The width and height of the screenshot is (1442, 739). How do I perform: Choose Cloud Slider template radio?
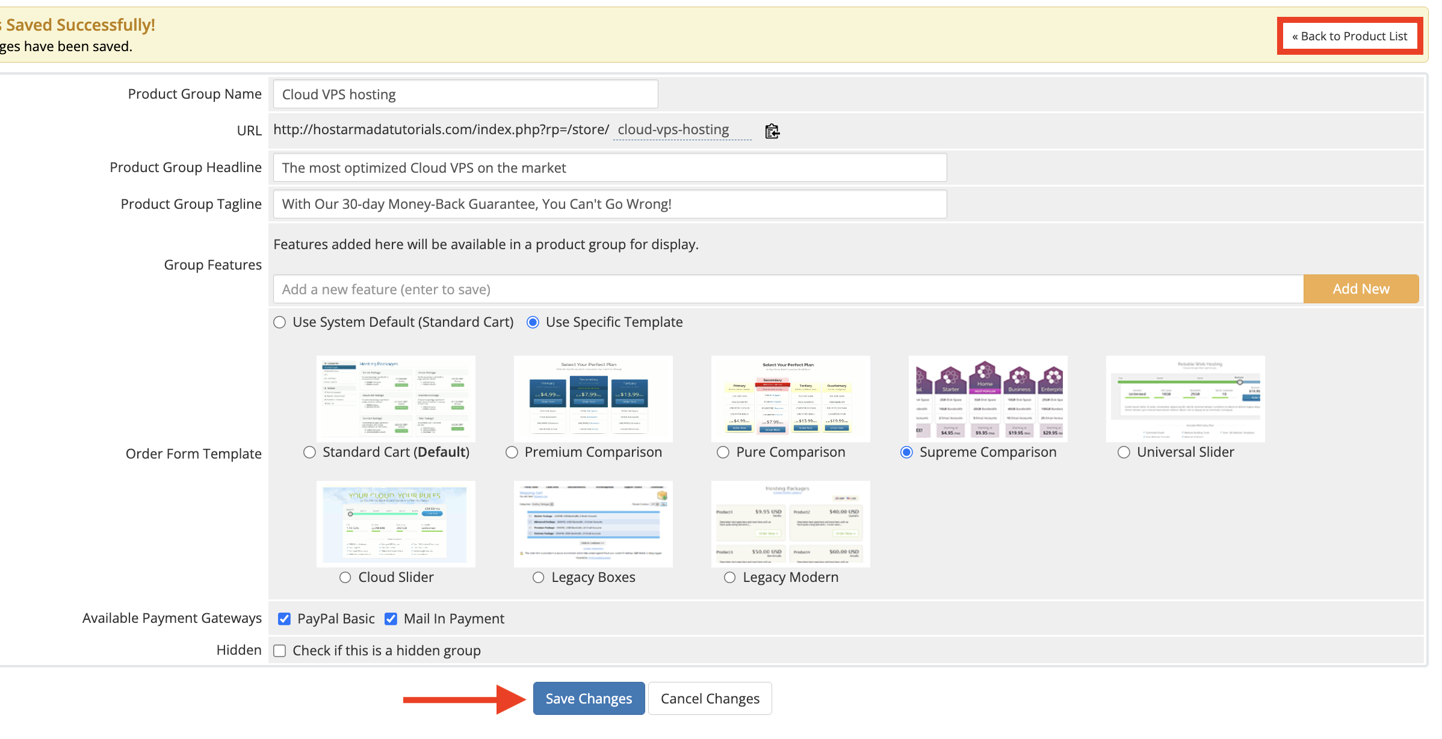coord(345,578)
